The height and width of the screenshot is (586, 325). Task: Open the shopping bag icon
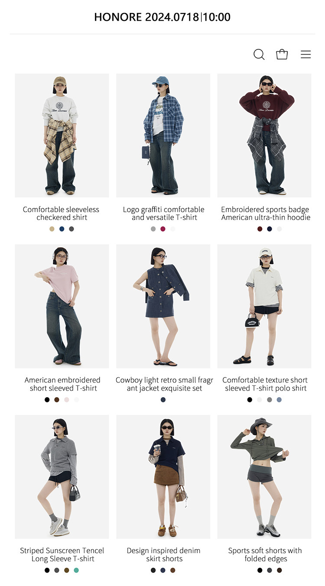point(282,54)
